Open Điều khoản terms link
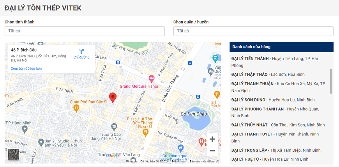The width and height of the screenshot is (339, 167). point(179,162)
